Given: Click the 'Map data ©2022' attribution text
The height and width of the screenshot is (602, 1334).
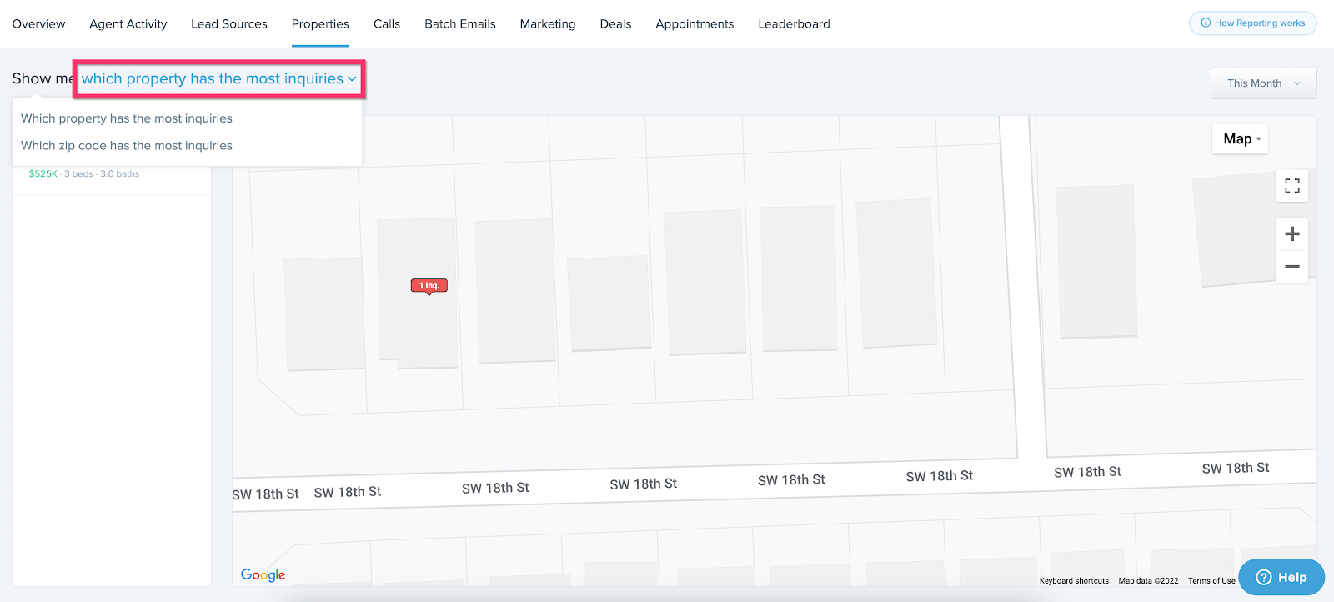Looking at the screenshot, I should [1148, 581].
